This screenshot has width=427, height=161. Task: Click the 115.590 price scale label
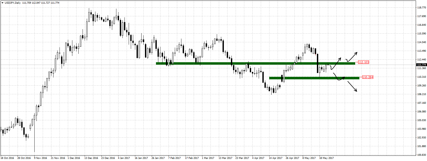421,34
